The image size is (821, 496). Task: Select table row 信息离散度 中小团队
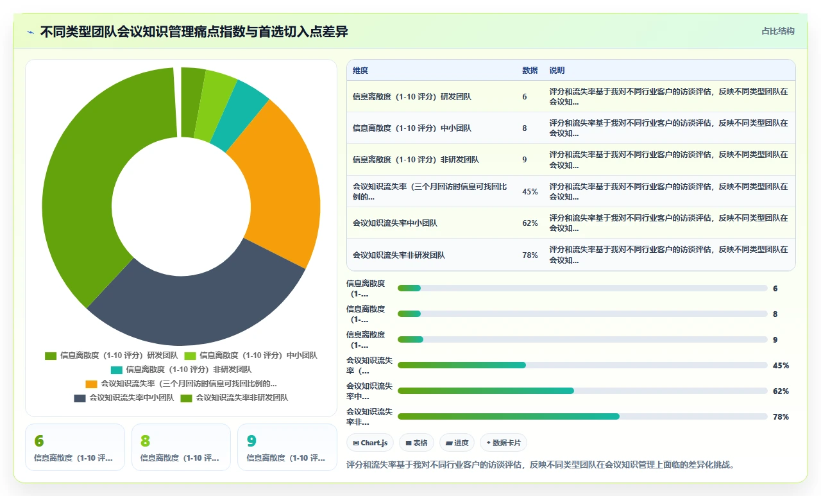tap(571, 128)
